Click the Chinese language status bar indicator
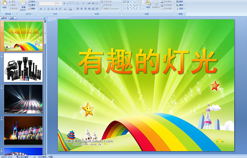Screen dimensions: 247x158 coord(46,157)
